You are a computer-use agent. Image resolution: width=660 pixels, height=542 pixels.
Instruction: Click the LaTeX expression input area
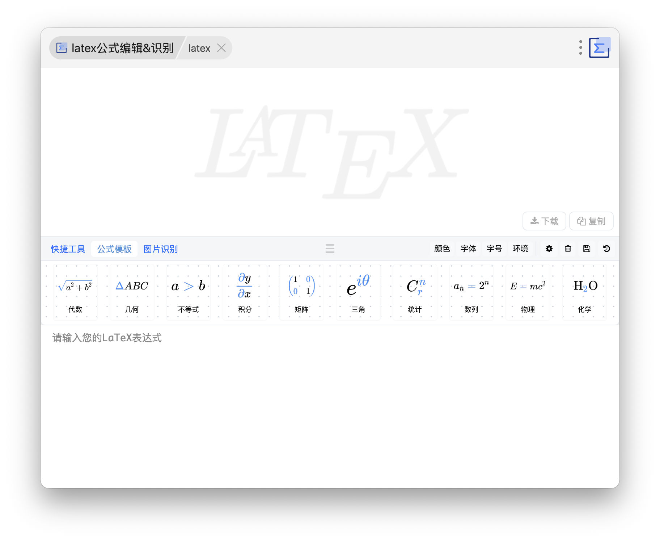[330, 406]
